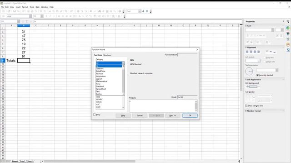This screenshot has width=291, height=163.
Task: Open the Cell background color dropdown arrow
Action: click(259, 86)
